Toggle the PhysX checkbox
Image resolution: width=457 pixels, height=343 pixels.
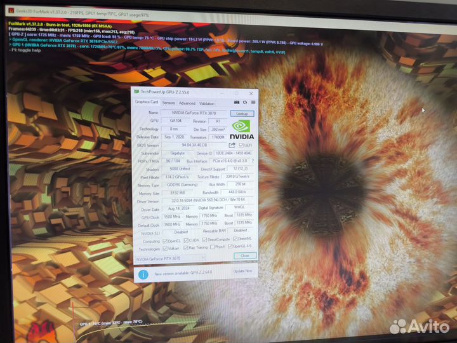pyautogui.click(x=213, y=247)
